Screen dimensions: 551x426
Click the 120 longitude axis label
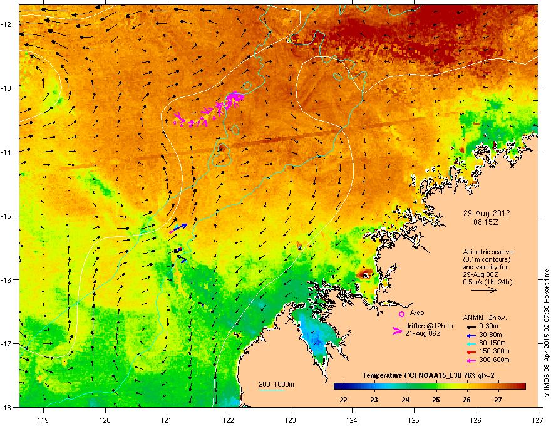pyautogui.click(x=105, y=420)
